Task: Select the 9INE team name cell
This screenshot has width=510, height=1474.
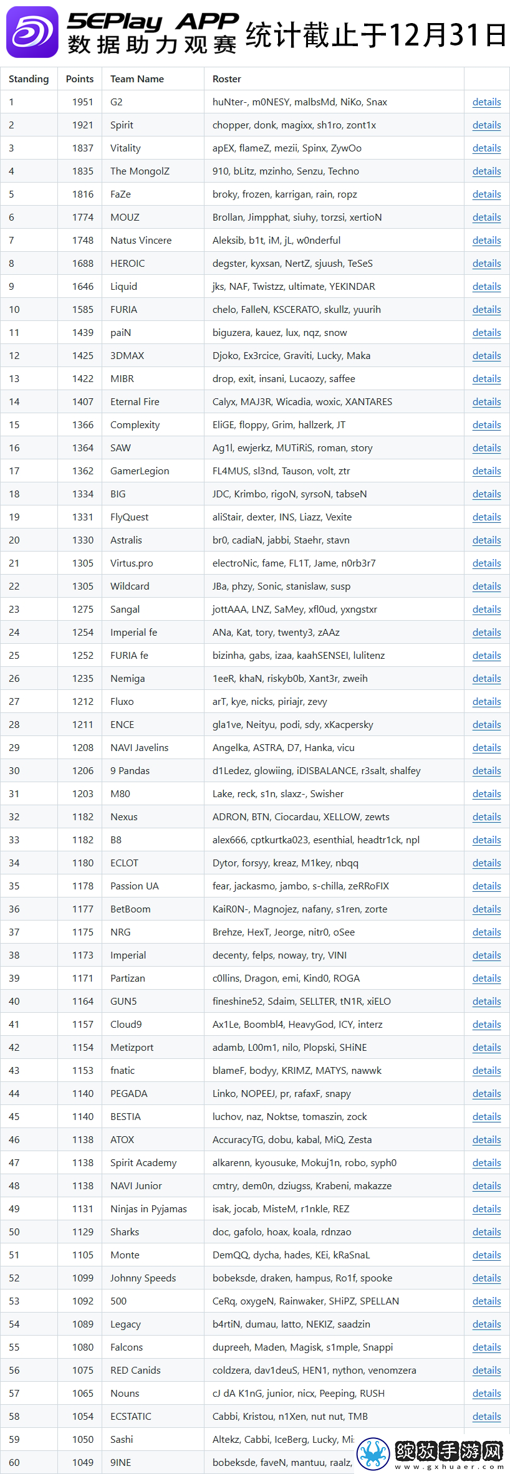Action: pyautogui.click(x=153, y=1463)
